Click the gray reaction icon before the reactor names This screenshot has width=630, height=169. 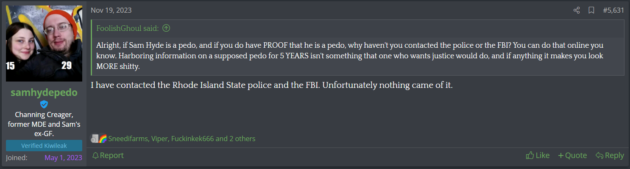pos(94,139)
